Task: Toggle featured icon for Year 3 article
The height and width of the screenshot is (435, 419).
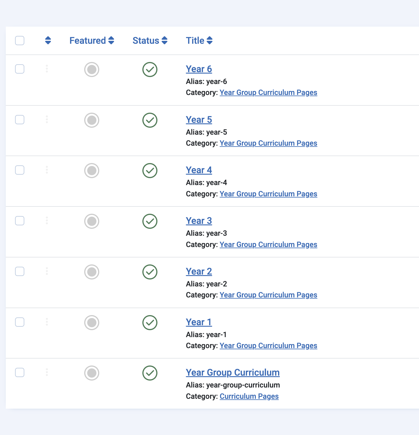Action: [92, 221]
